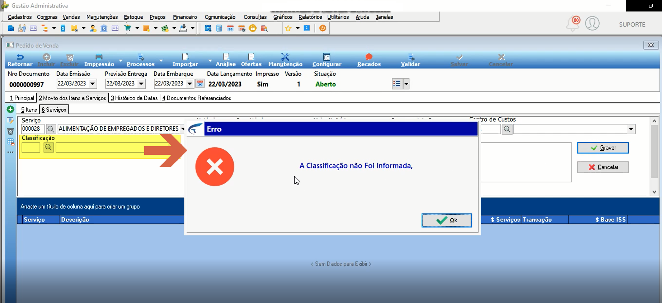Click the user profile avatar icon

592,23
